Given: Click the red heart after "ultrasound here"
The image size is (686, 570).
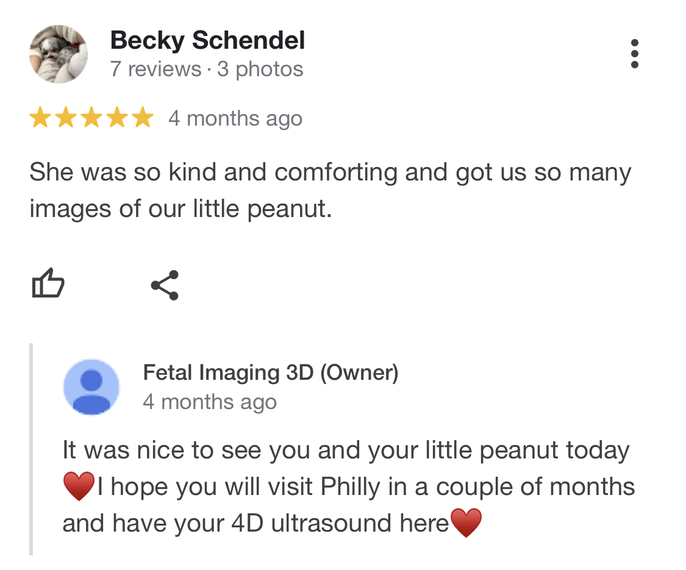Looking at the screenshot, I should (466, 524).
